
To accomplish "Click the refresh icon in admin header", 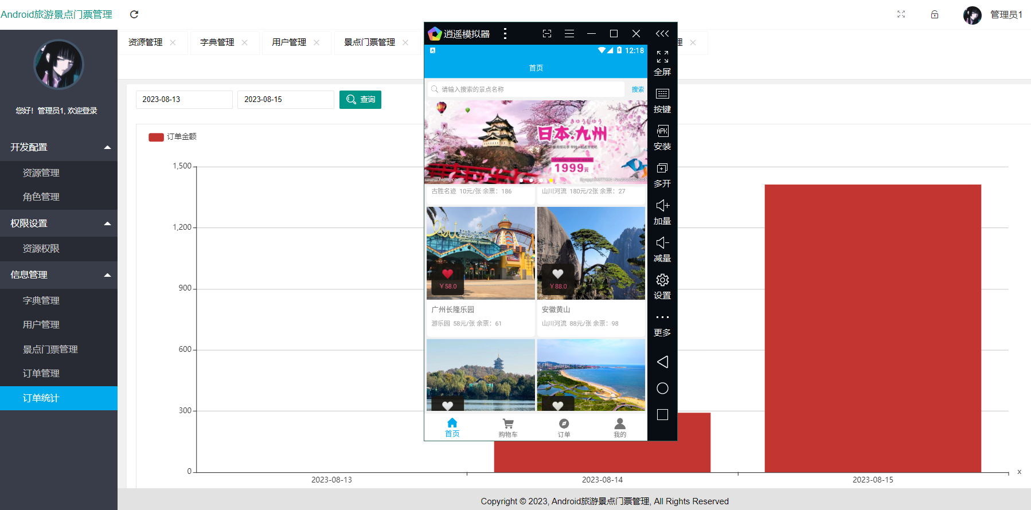I will 134,14.
